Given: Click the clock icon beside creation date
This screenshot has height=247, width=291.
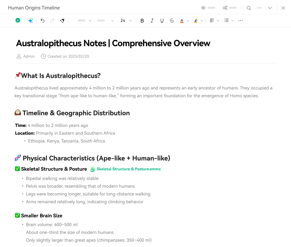Looking at the screenshot, I should click(x=43, y=56).
